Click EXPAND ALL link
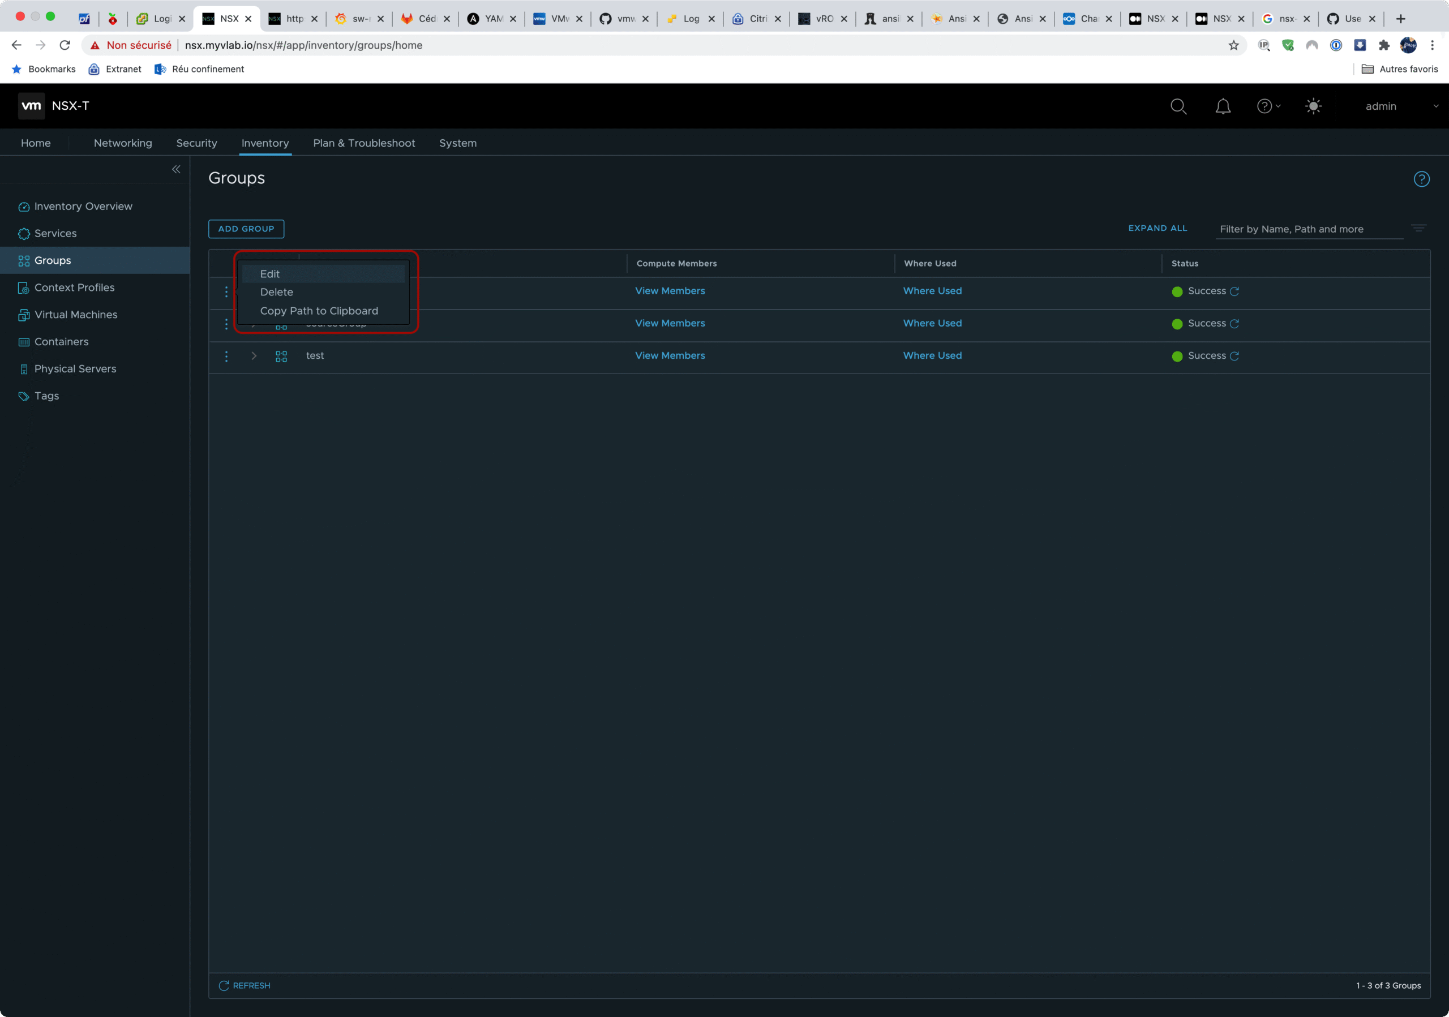1449x1017 pixels. [x=1157, y=229]
